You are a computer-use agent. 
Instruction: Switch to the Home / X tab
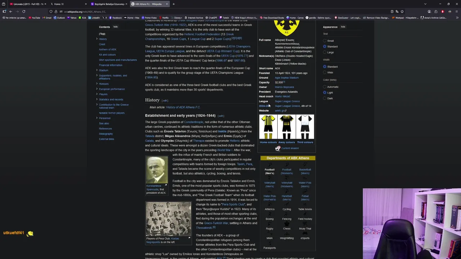pyautogui.click(x=68, y=4)
